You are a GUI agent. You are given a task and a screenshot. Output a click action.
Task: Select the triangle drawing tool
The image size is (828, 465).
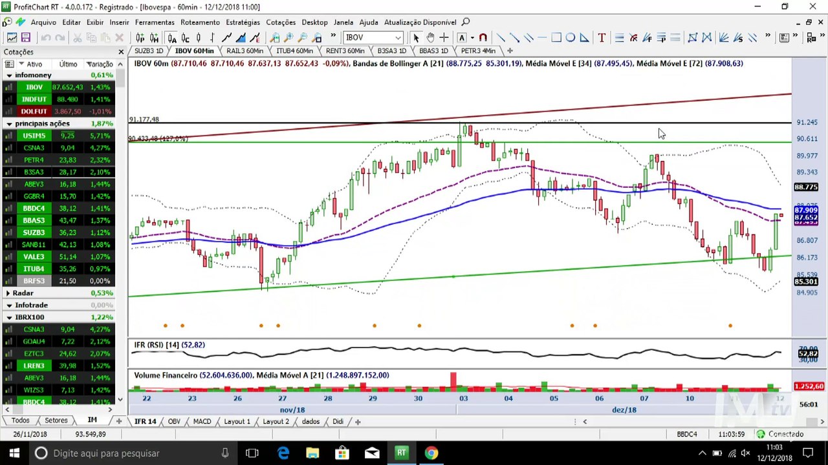coord(584,37)
